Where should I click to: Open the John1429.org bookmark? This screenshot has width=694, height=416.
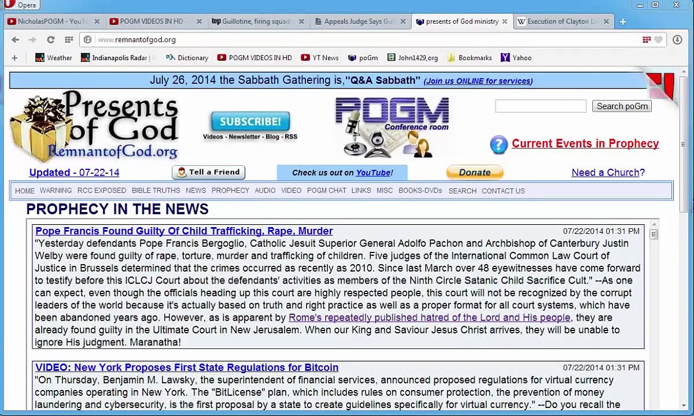(412, 58)
